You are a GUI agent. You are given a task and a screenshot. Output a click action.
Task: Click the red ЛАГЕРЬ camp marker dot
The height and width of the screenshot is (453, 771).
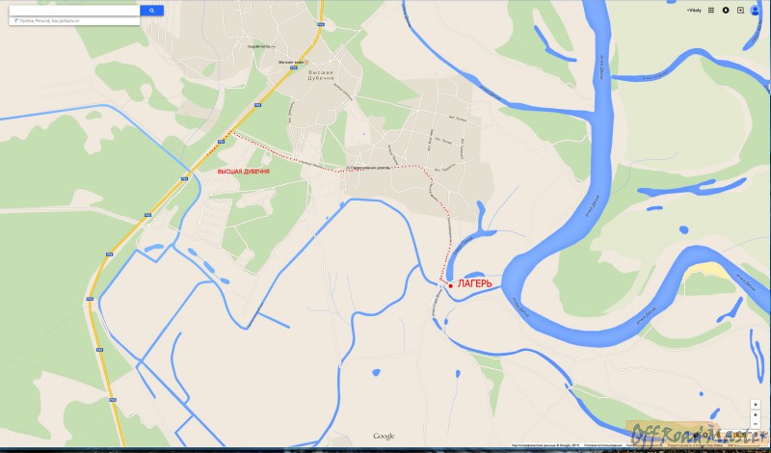click(x=450, y=285)
